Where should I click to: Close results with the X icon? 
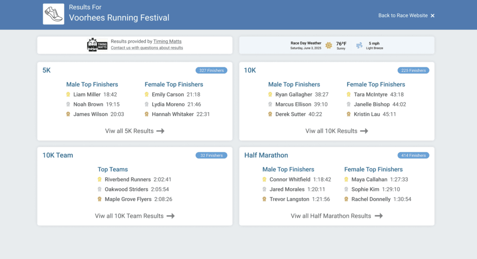[x=432, y=16]
